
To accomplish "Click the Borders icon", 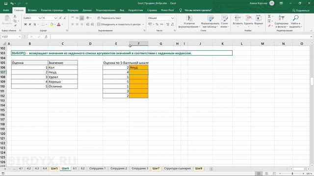I will [x=43, y=24].
